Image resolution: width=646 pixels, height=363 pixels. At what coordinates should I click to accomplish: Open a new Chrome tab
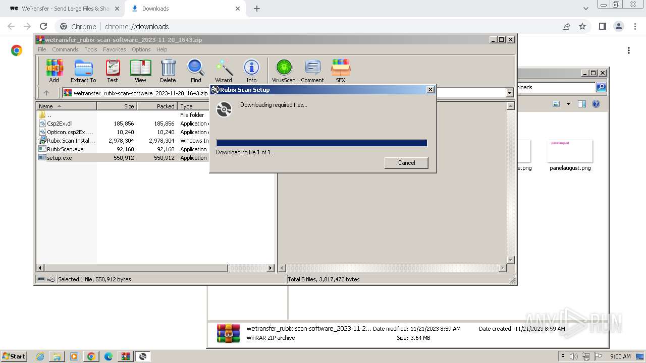[x=257, y=9]
